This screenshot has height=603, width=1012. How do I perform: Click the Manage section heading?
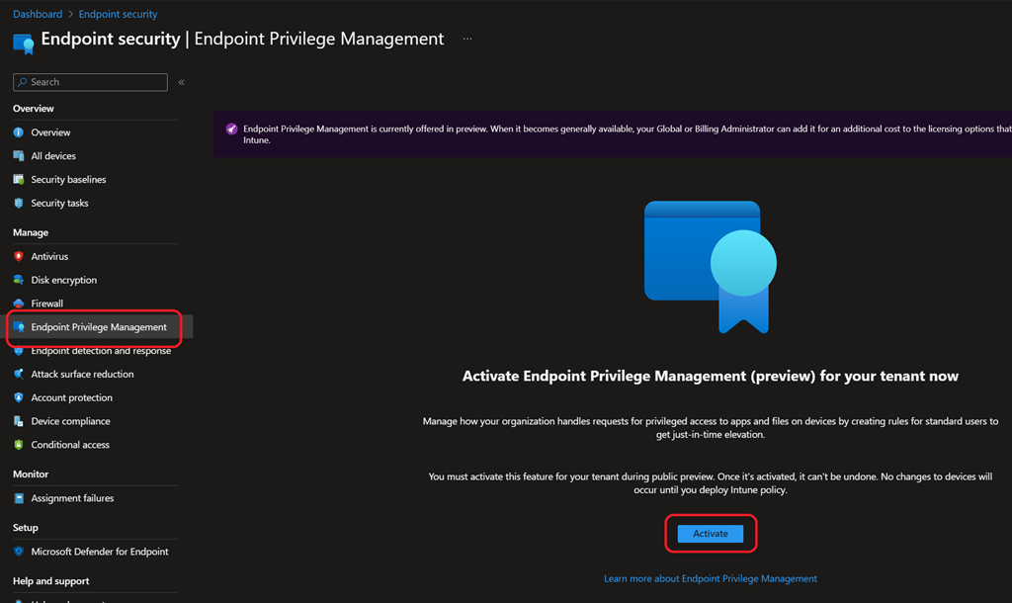(31, 232)
